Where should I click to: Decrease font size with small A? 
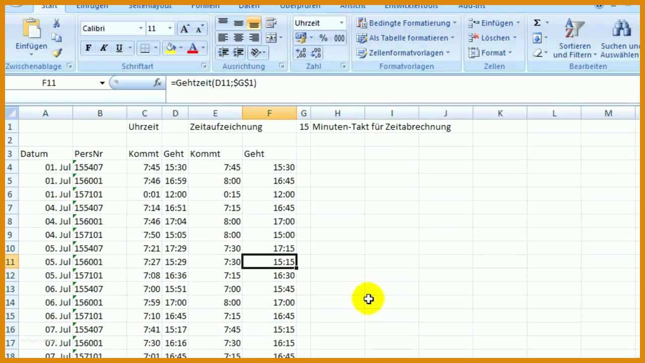(199, 29)
